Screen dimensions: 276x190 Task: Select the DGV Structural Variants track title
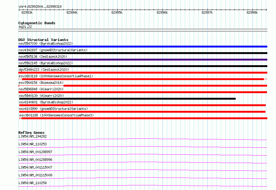coord(43,40)
